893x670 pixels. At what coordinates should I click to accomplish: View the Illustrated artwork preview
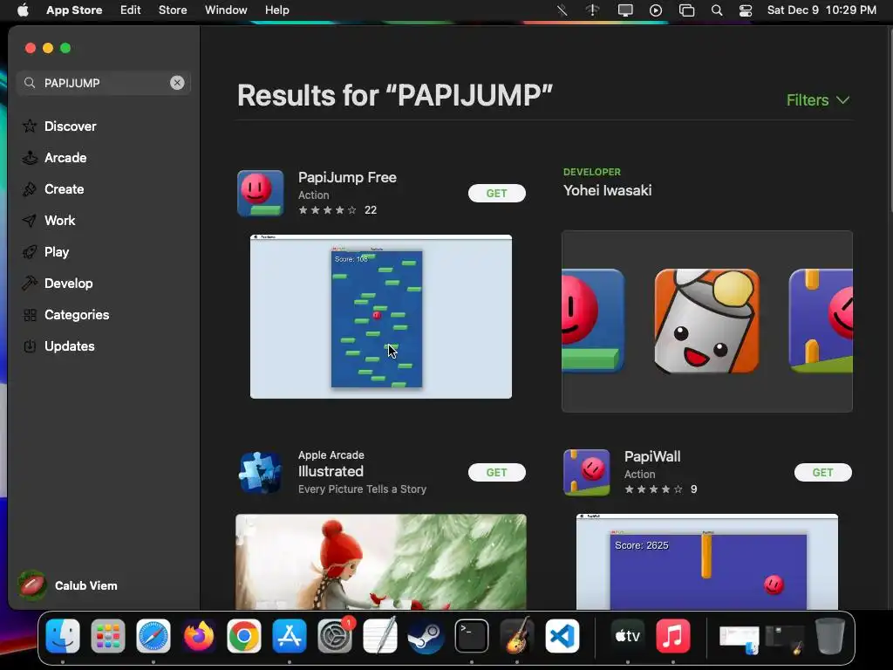click(381, 562)
